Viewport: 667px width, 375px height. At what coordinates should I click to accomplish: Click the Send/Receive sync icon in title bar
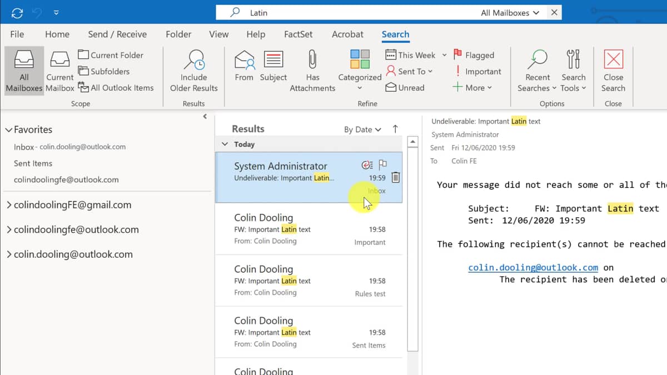click(17, 13)
